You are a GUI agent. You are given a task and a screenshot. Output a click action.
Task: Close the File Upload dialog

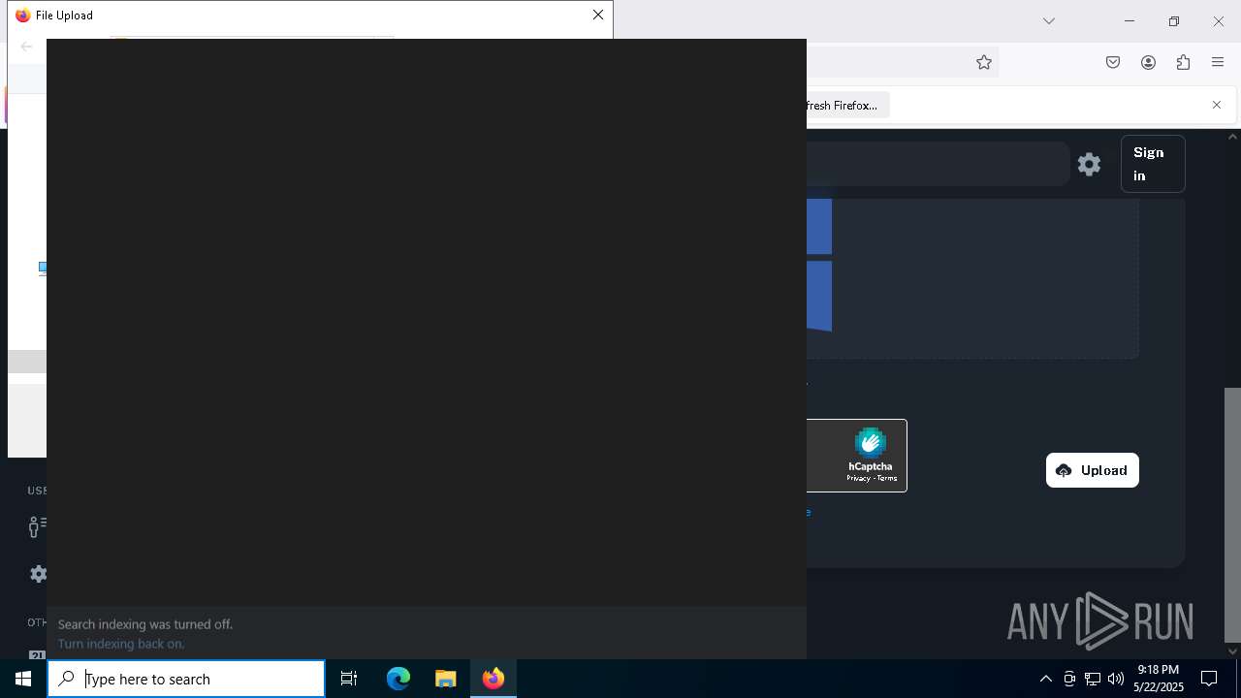[x=598, y=15]
